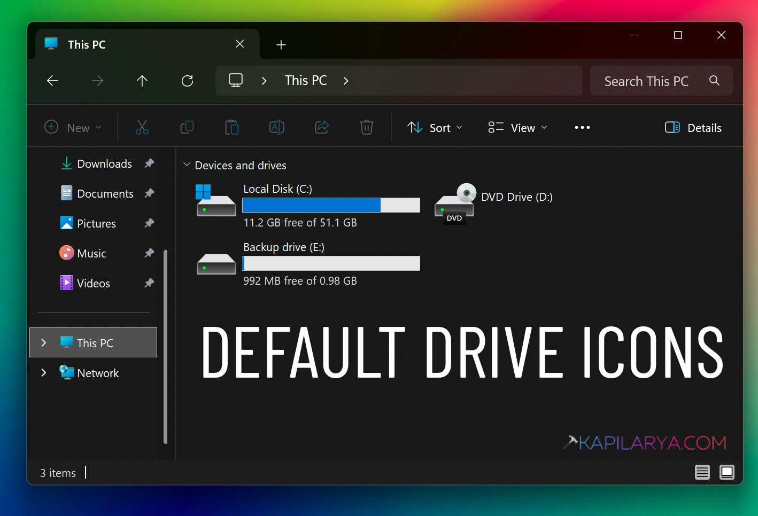Switch to details list view in status bar
Viewport: 758px width, 516px height.
[702, 472]
